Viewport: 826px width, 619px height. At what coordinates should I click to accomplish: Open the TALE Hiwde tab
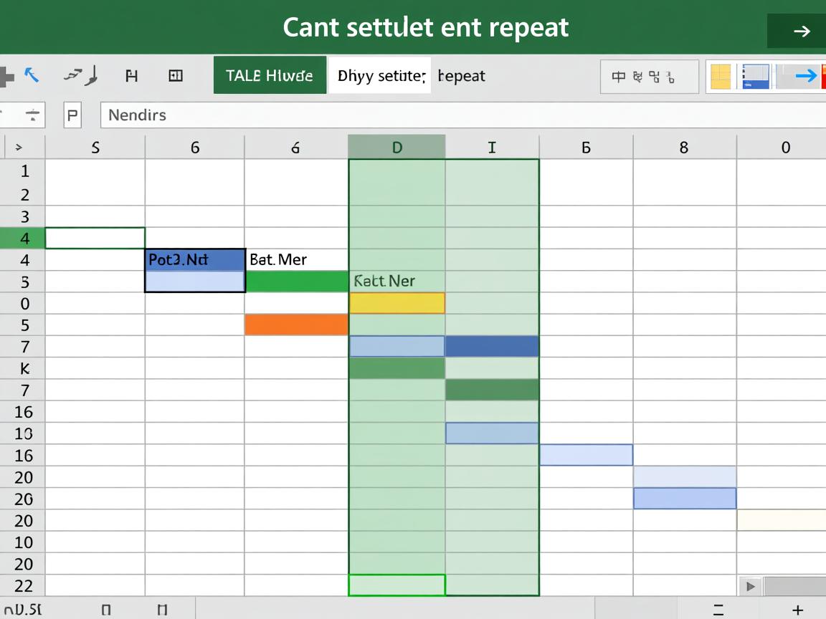click(270, 75)
